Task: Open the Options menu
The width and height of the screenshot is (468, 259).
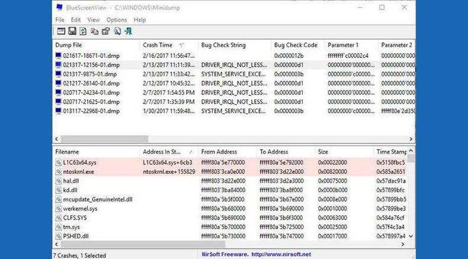Action: click(117, 20)
